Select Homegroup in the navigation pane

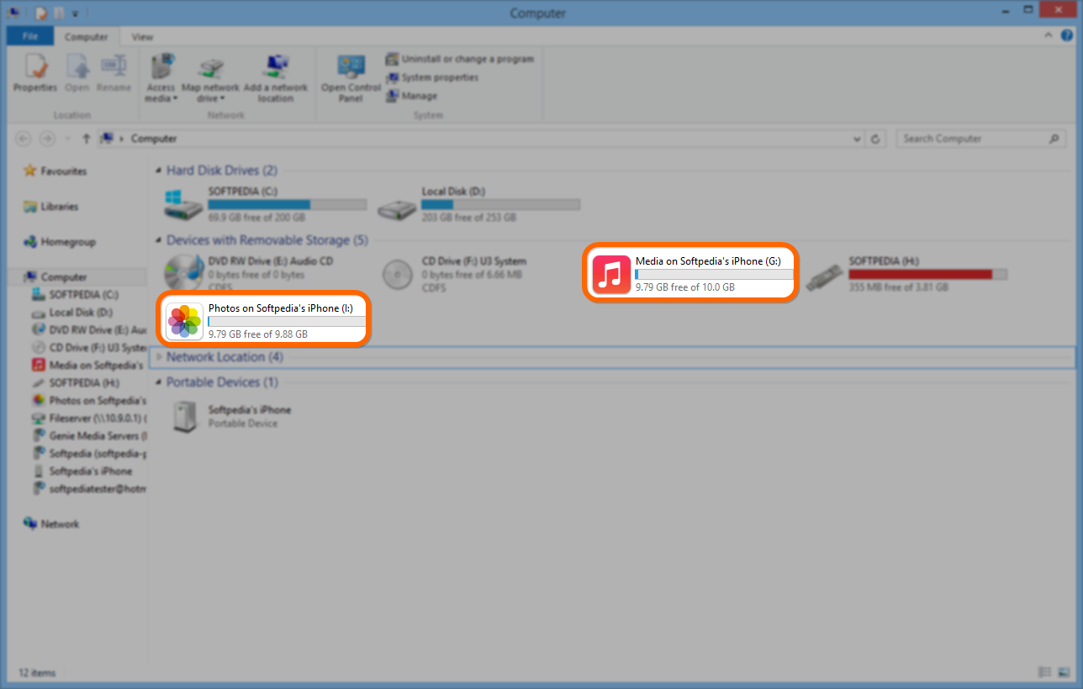(x=59, y=241)
